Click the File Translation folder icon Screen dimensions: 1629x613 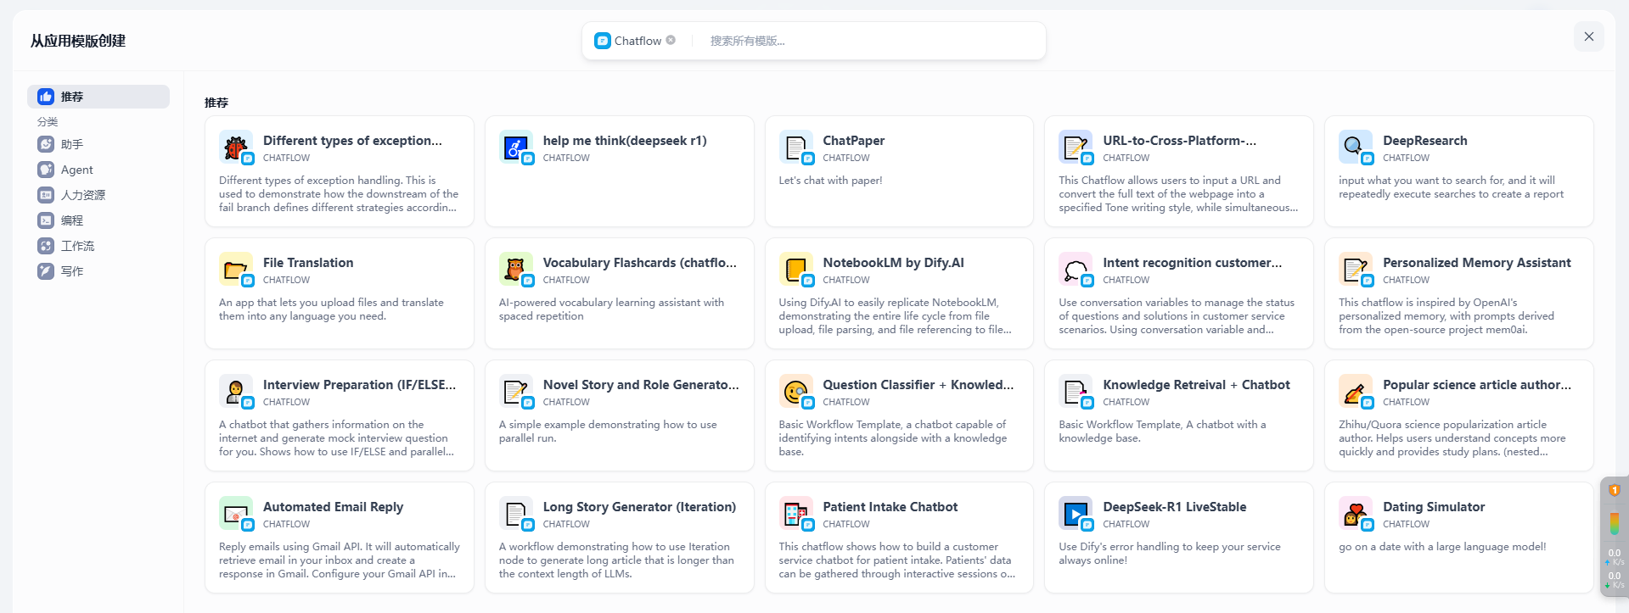coord(236,270)
